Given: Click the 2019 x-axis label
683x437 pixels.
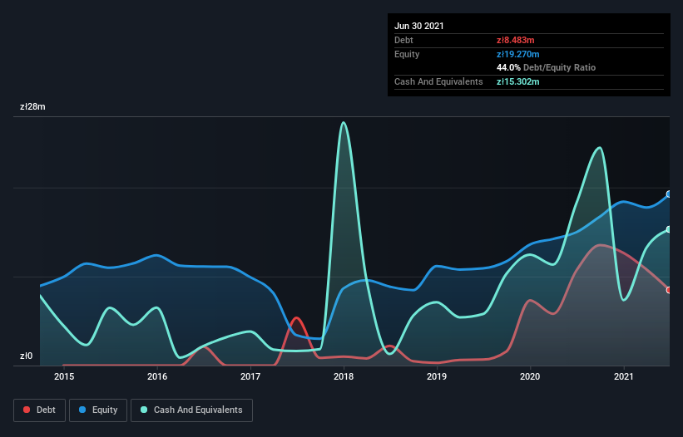Looking at the screenshot, I should click(x=437, y=376).
